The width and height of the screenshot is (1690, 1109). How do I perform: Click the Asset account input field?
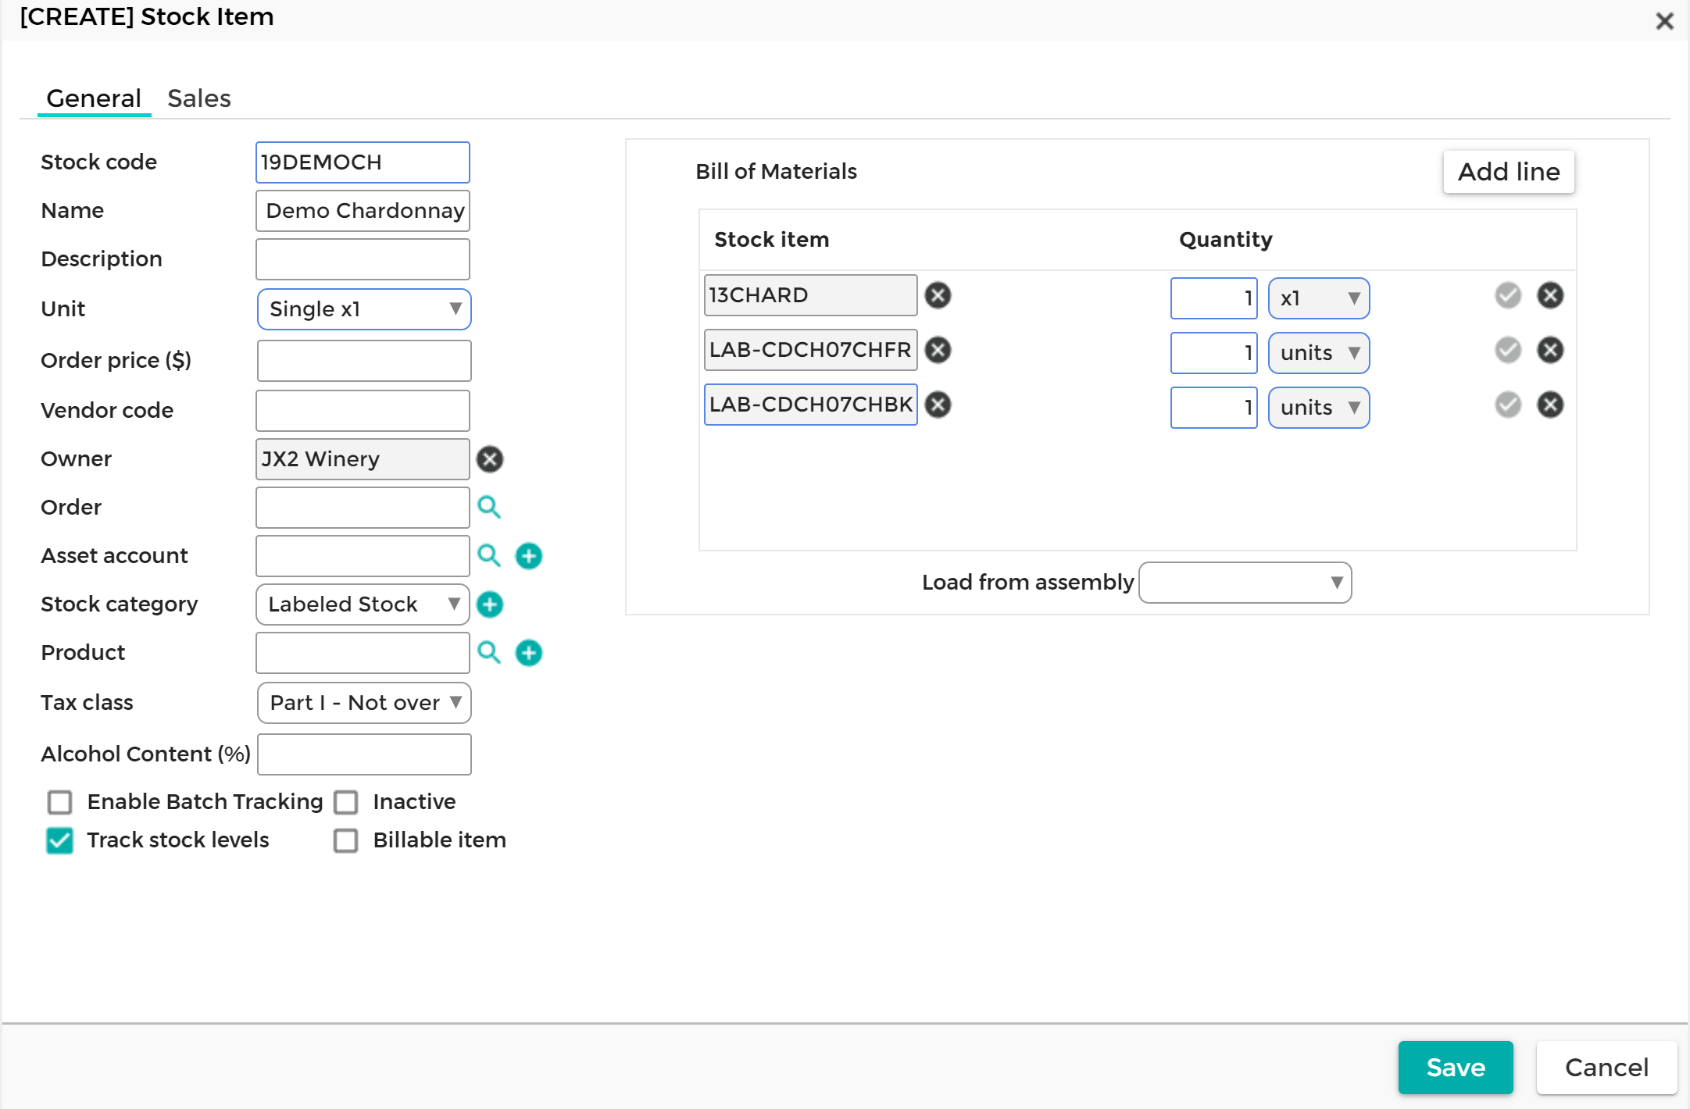(x=363, y=556)
